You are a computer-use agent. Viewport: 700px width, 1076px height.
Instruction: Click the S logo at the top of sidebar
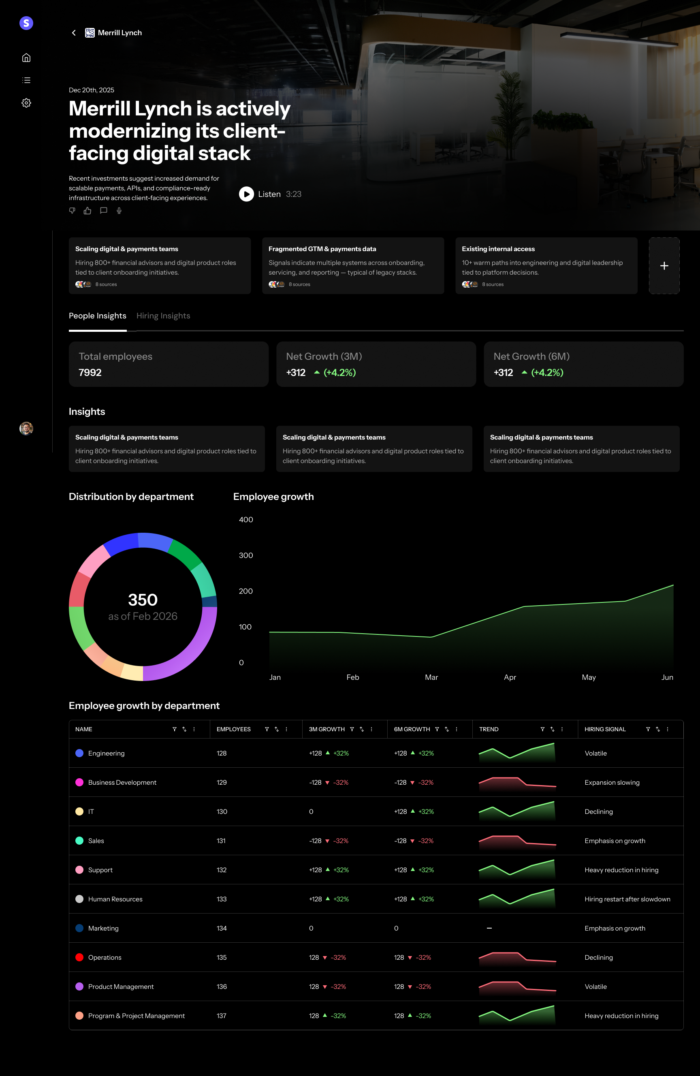point(26,23)
